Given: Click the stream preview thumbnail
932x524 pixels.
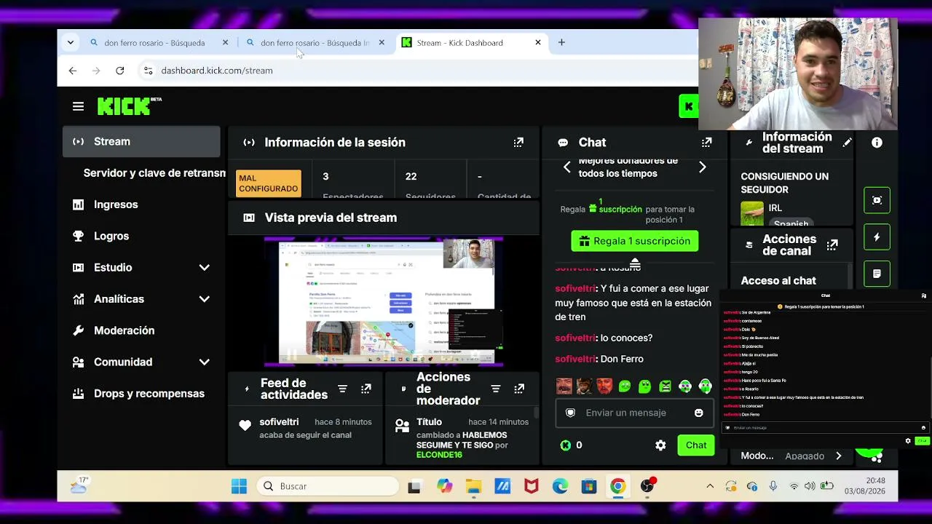Looking at the screenshot, I should [384, 301].
